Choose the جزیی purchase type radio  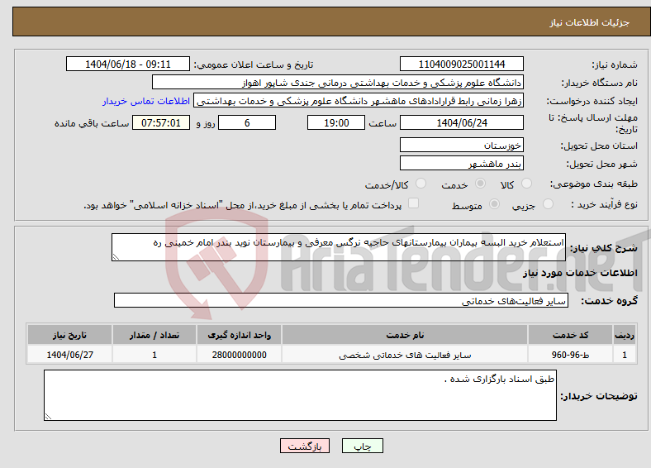coord(548,203)
